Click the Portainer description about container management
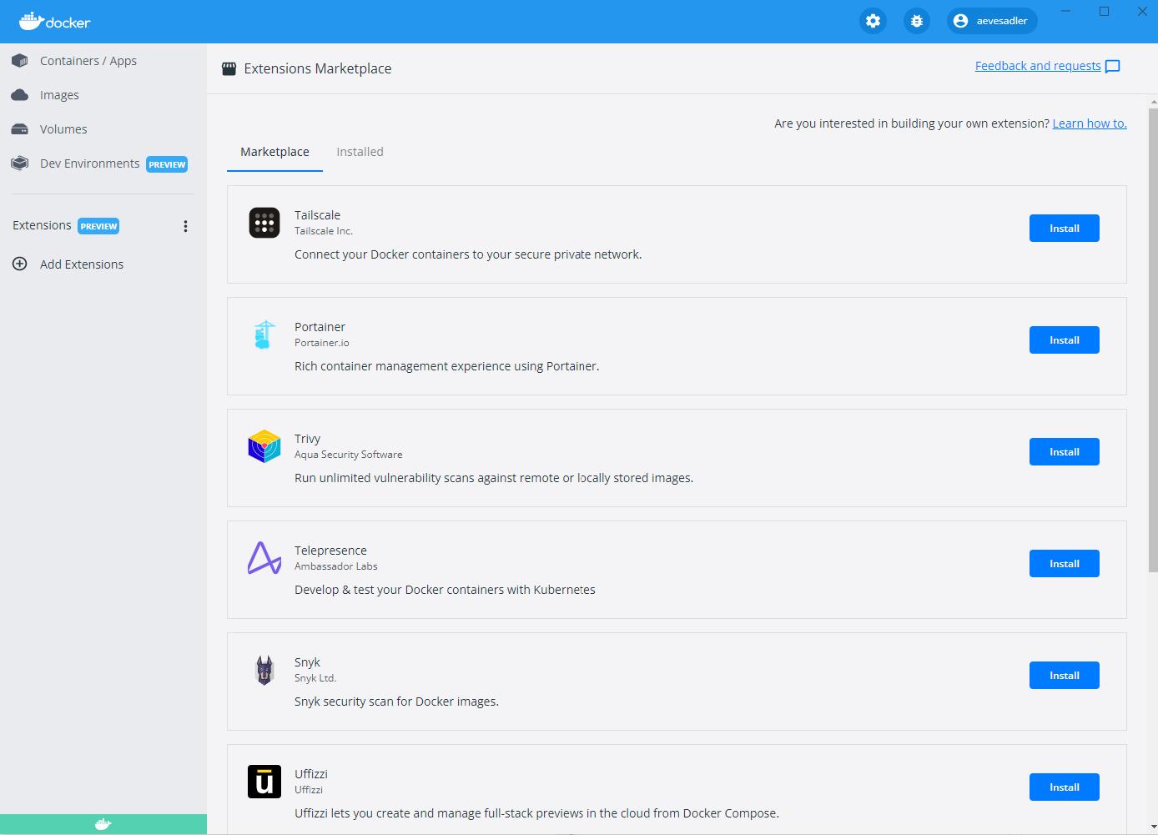This screenshot has height=835, width=1158. [447, 366]
